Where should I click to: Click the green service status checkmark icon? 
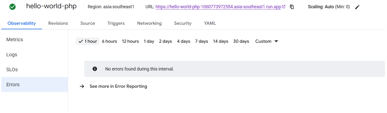[x=12, y=7]
